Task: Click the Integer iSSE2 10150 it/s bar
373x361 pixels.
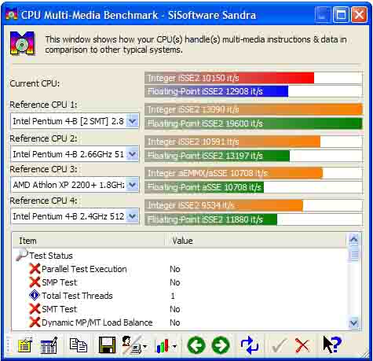Action: click(229, 78)
